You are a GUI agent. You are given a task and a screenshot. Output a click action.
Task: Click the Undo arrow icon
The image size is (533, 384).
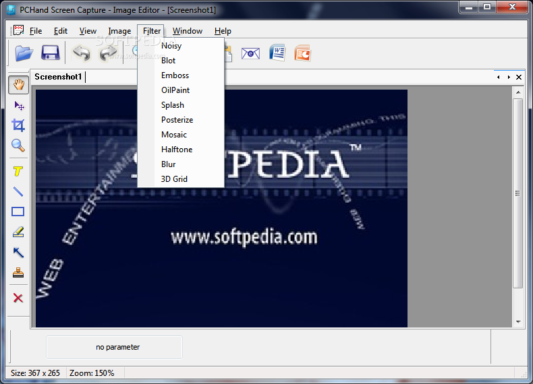pos(81,53)
